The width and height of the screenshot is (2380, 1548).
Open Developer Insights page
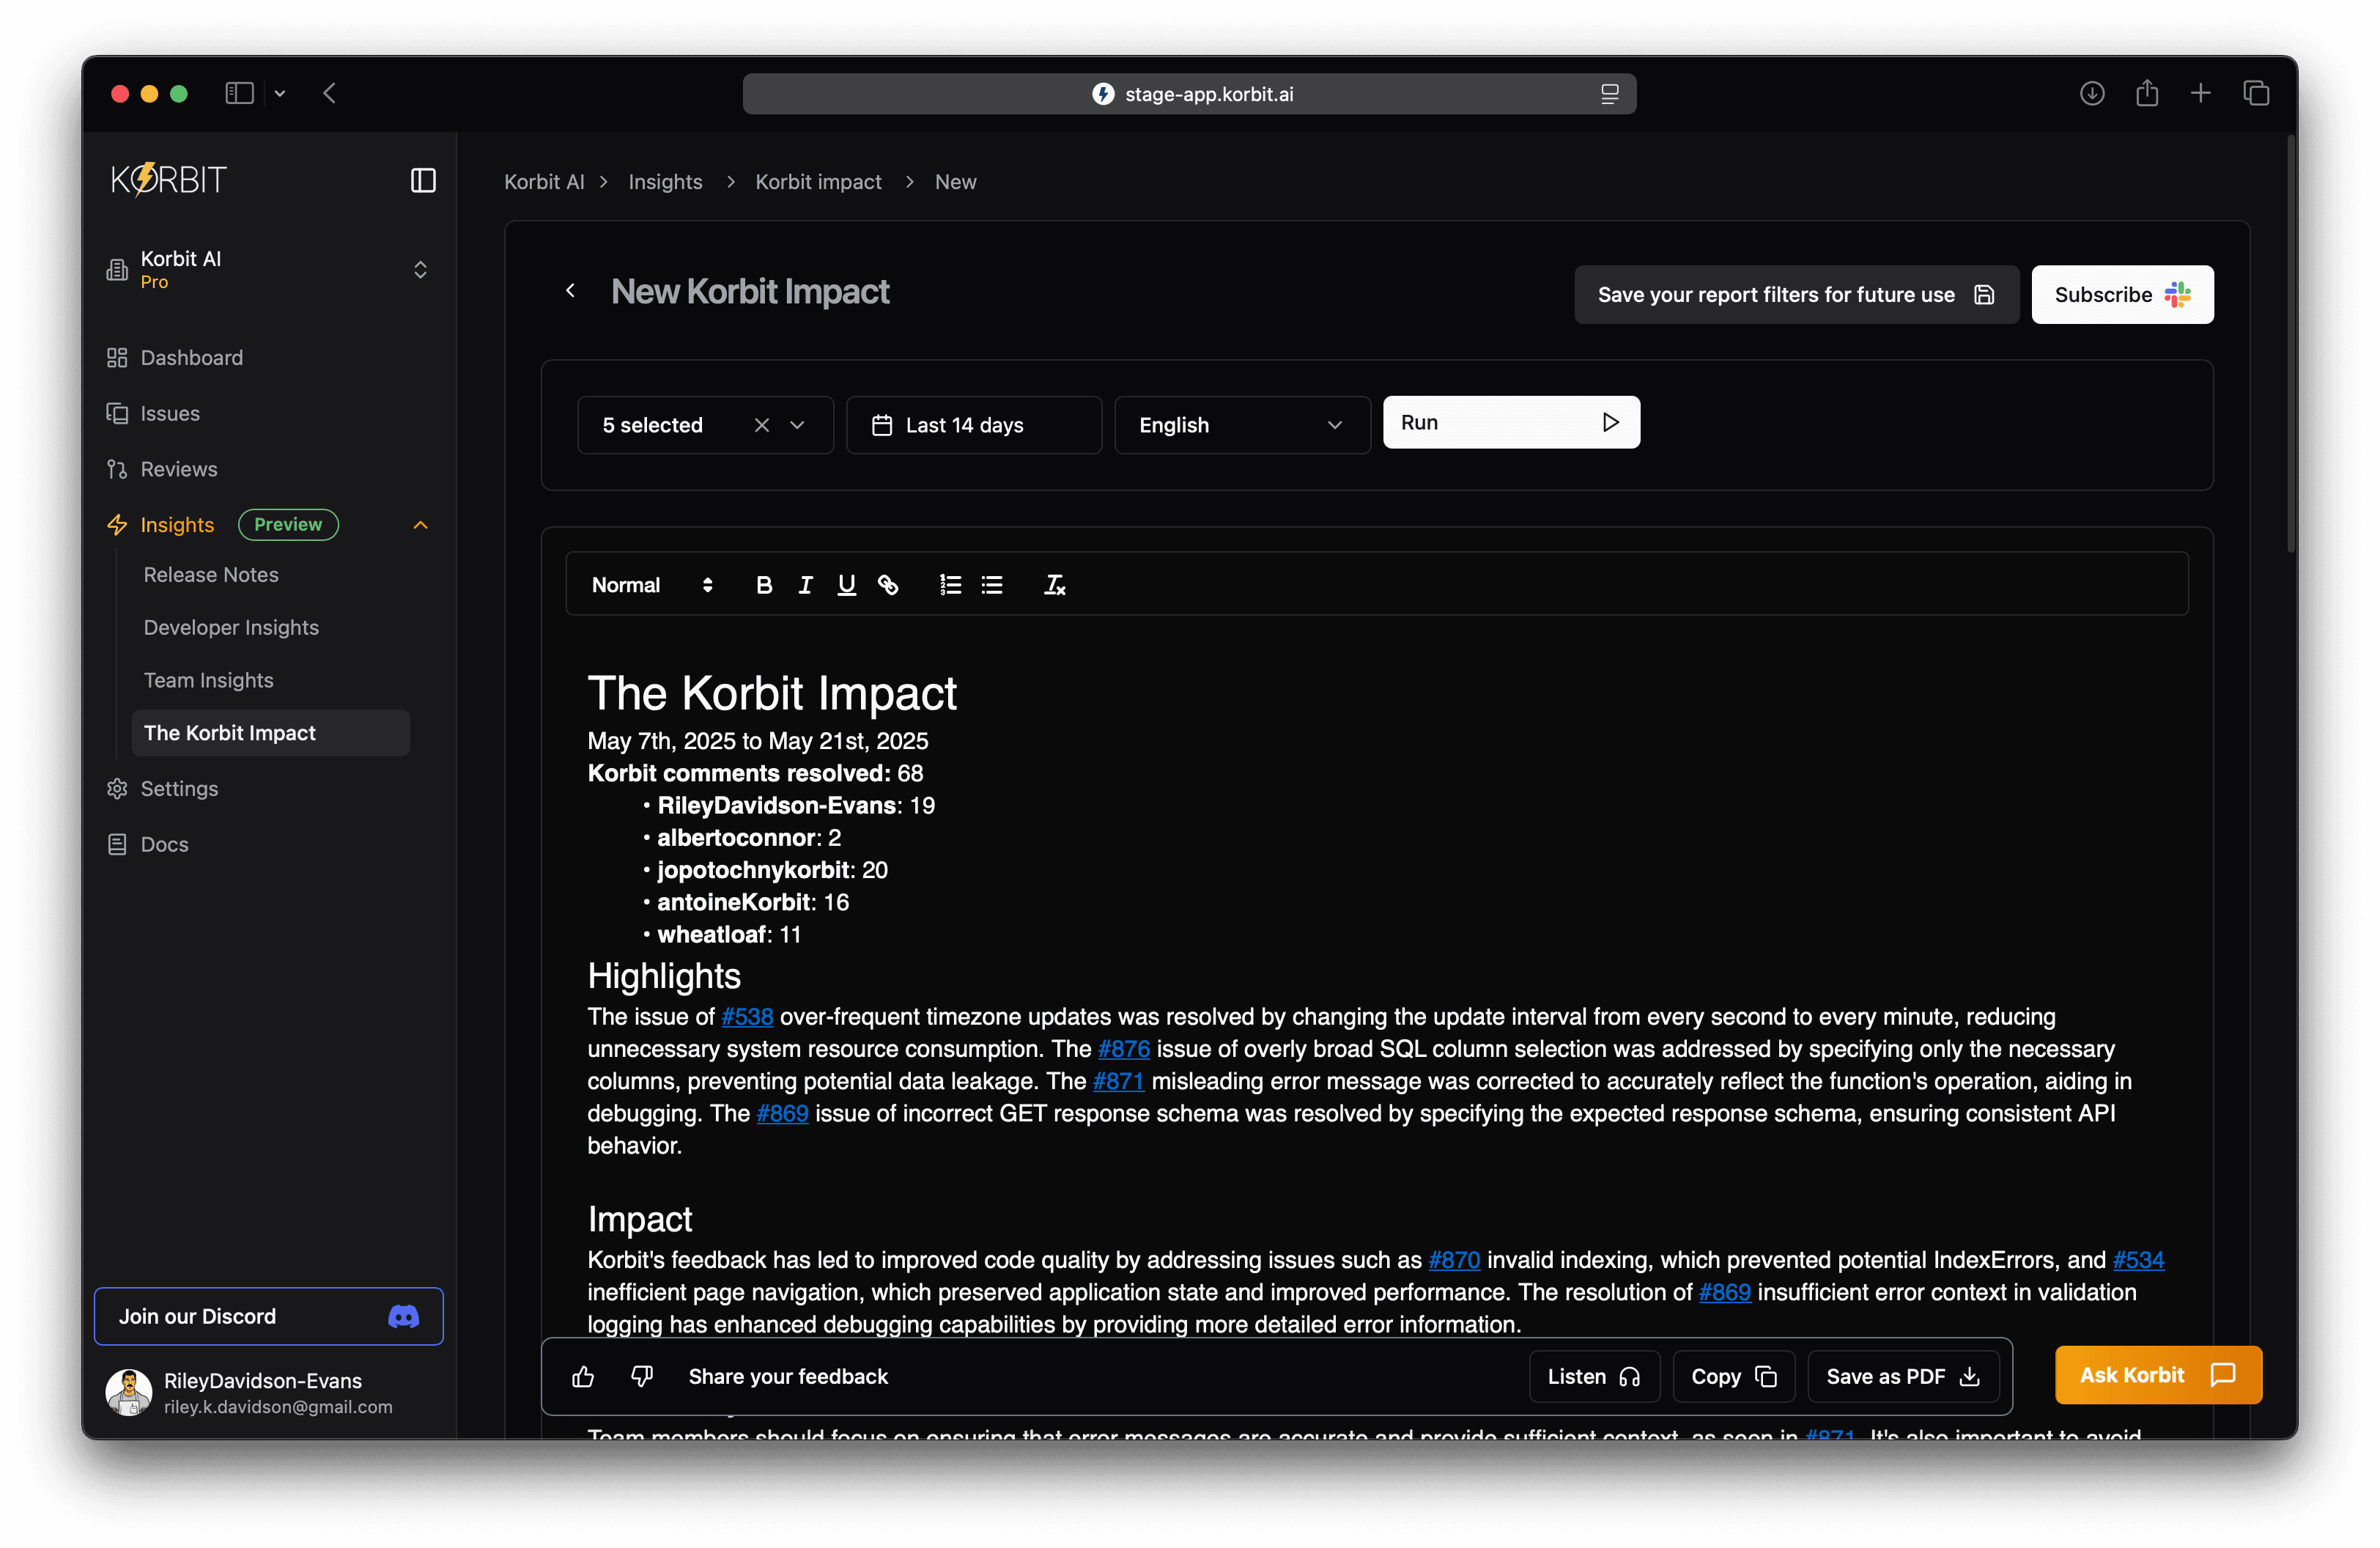pos(231,628)
